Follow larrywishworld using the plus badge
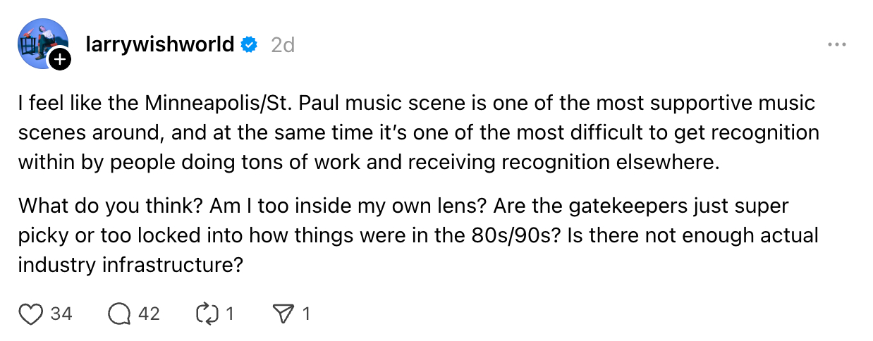The width and height of the screenshot is (873, 341). pyautogui.click(x=60, y=60)
